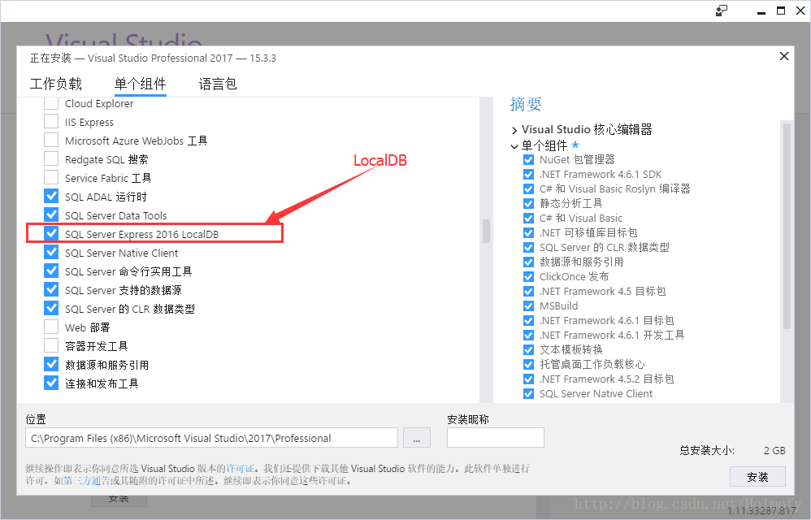Maximize the Visual Studio installer window
Image resolution: width=811 pixels, height=520 pixels.
pyautogui.click(x=781, y=11)
